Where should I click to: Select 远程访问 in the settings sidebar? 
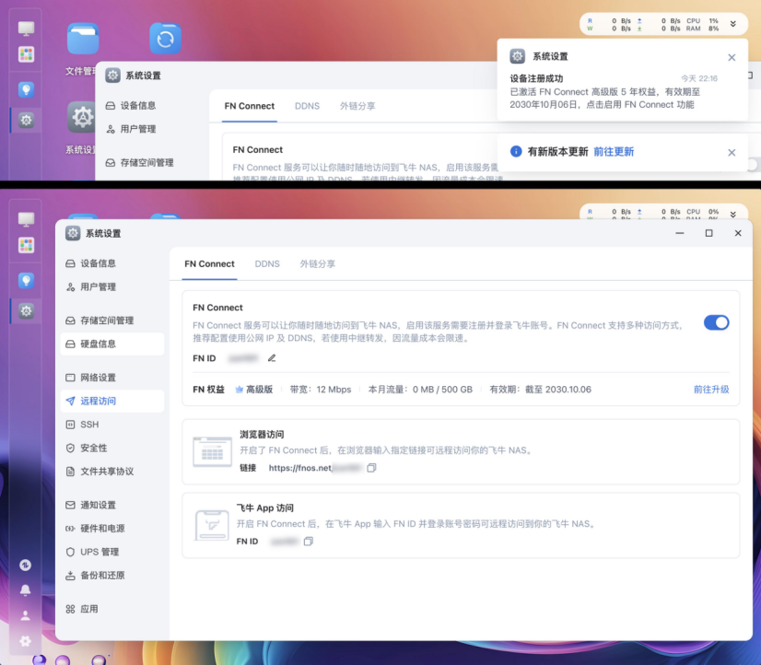coord(112,402)
